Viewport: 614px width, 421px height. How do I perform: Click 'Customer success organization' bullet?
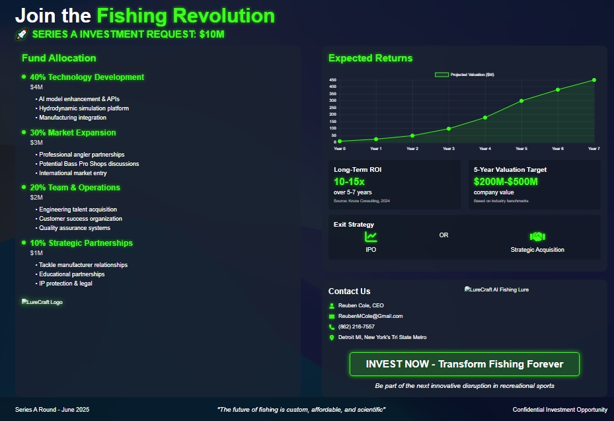click(x=81, y=219)
